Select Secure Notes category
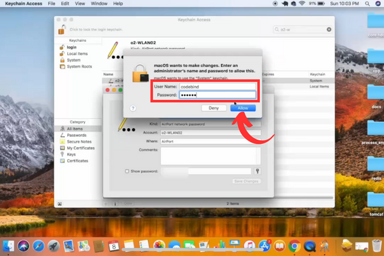384x256 pixels. (78, 141)
